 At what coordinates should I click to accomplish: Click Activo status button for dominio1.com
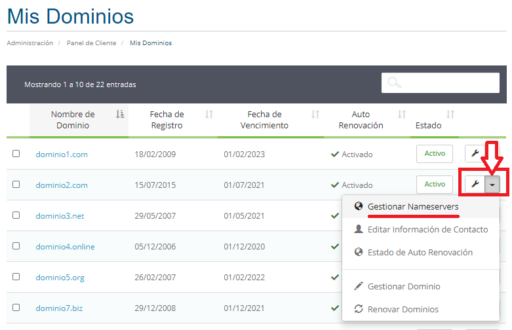click(x=435, y=154)
